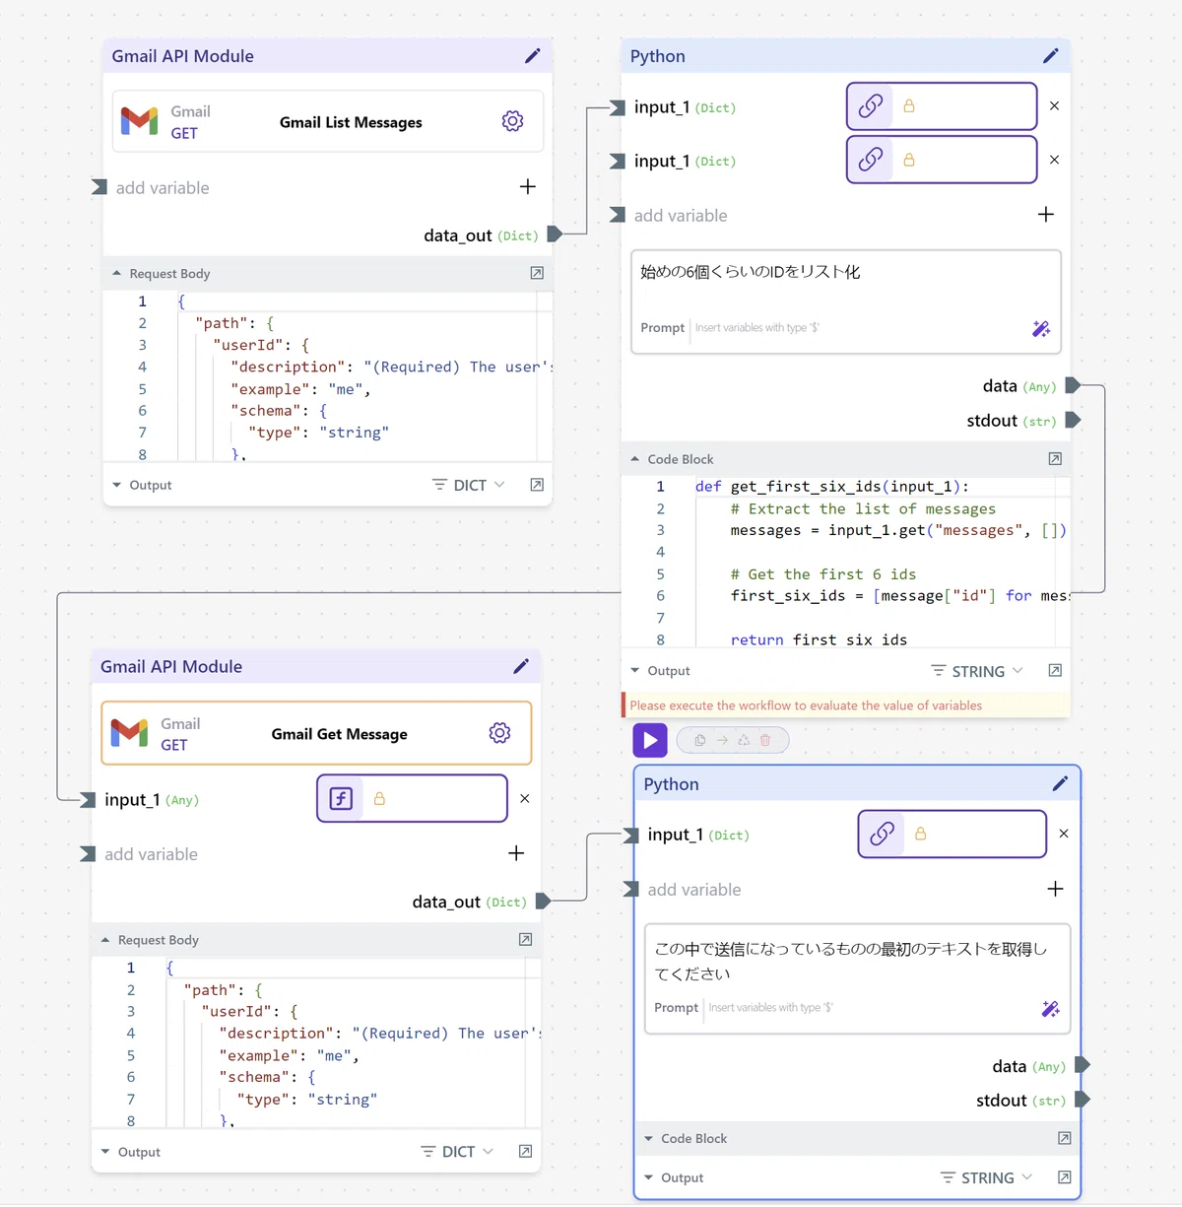The image size is (1182, 1207).
Task: Click add variable label in top Gmail module
Action: coord(163,187)
